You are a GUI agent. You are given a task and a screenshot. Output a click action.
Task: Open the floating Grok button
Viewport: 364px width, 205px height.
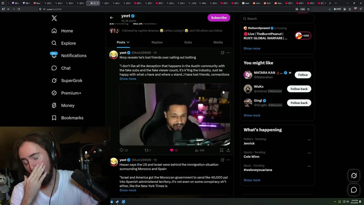(354, 176)
